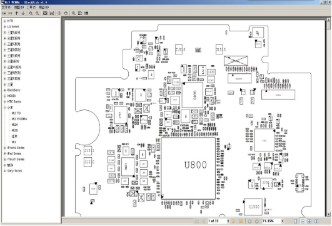Open the page number dropdown '1 of 33'
Screen dimensions: 332x226
228,221
